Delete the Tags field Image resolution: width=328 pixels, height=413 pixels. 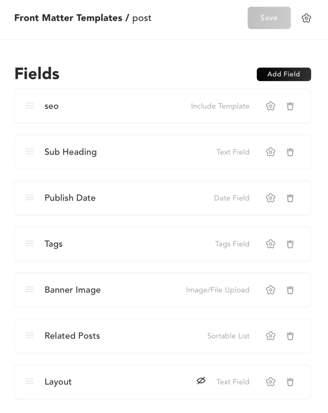[x=290, y=244]
